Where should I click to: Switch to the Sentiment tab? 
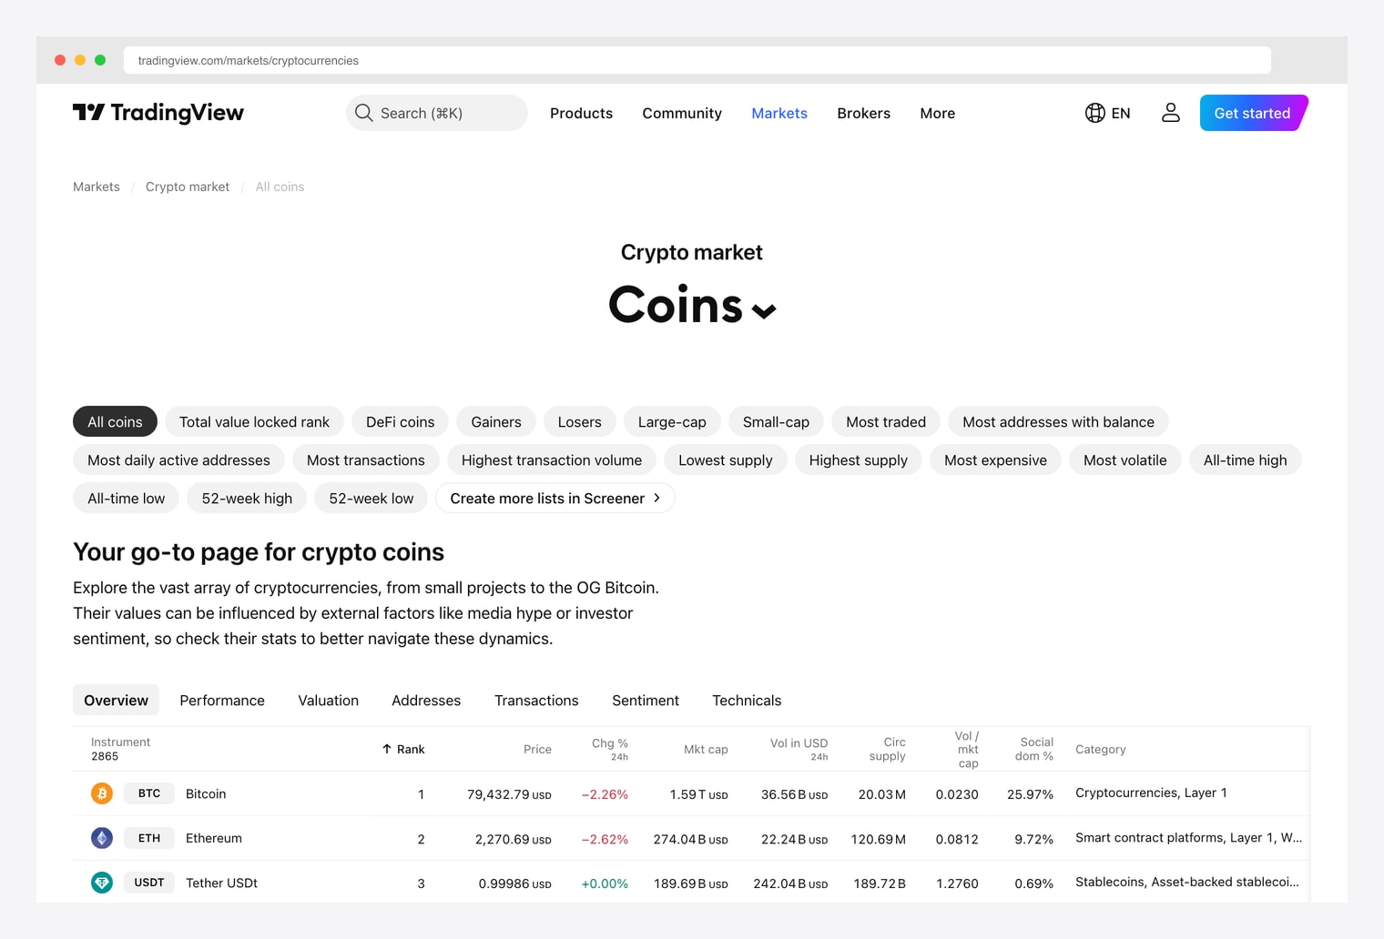646,701
